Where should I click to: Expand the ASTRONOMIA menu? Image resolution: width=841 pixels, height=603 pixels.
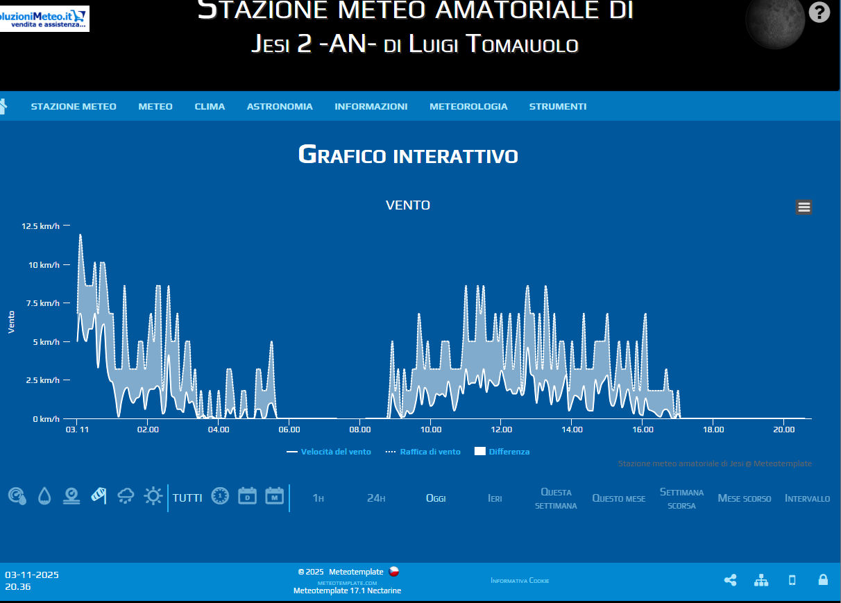pos(280,106)
